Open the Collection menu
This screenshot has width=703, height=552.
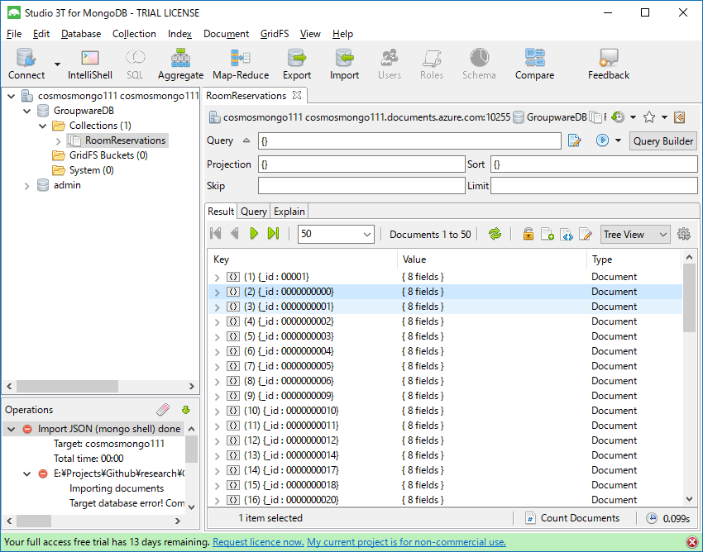[x=134, y=34]
